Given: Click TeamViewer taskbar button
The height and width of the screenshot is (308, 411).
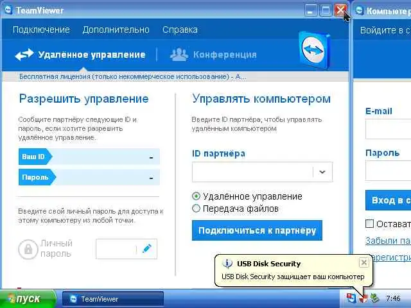Looking at the screenshot, I should pos(113,299).
